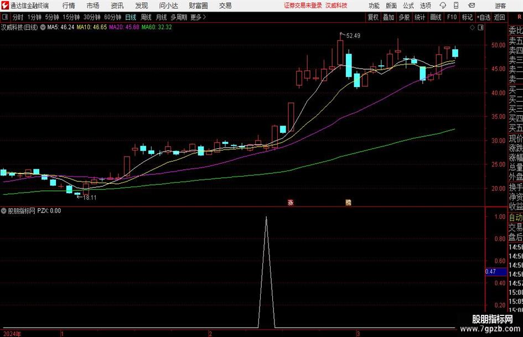Open the 公式 menu

pos(408,6)
